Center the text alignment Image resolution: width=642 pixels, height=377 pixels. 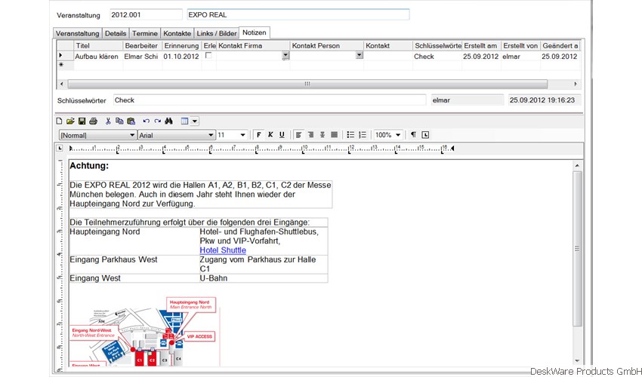coord(323,135)
